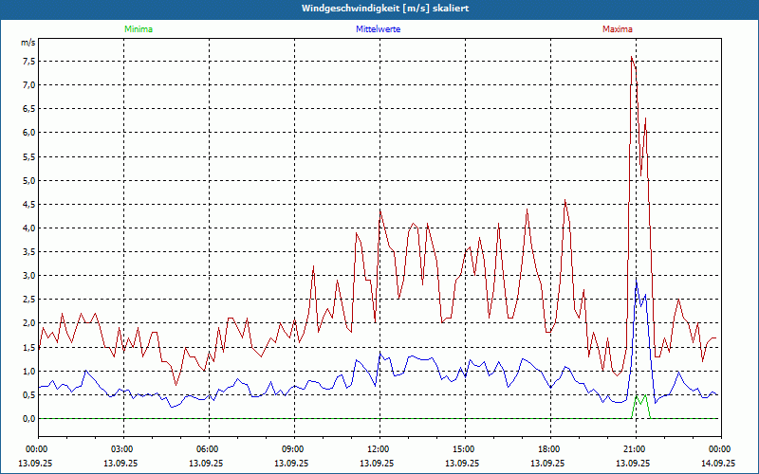The image size is (759, 474).
Task: Click the 3,0 y-axis value
Action: [29, 276]
